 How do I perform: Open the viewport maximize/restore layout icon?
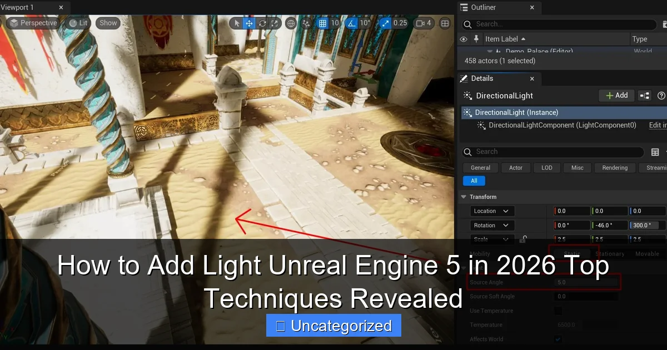pos(444,23)
